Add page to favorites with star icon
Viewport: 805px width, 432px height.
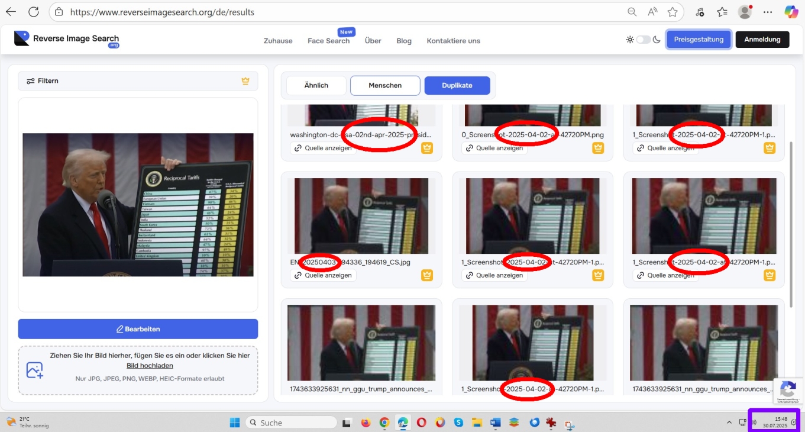[673, 12]
